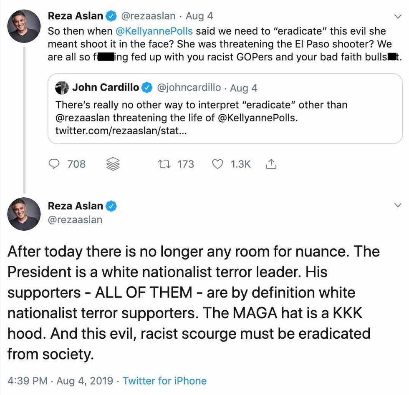Open the @rezaaslan handle under main author
Image resolution: width=409 pixels, height=395 pixels.
(x=75, y=219)
